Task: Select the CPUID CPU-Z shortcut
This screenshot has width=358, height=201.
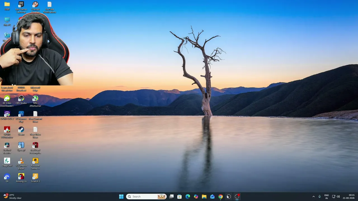Action: pos(7,116)
